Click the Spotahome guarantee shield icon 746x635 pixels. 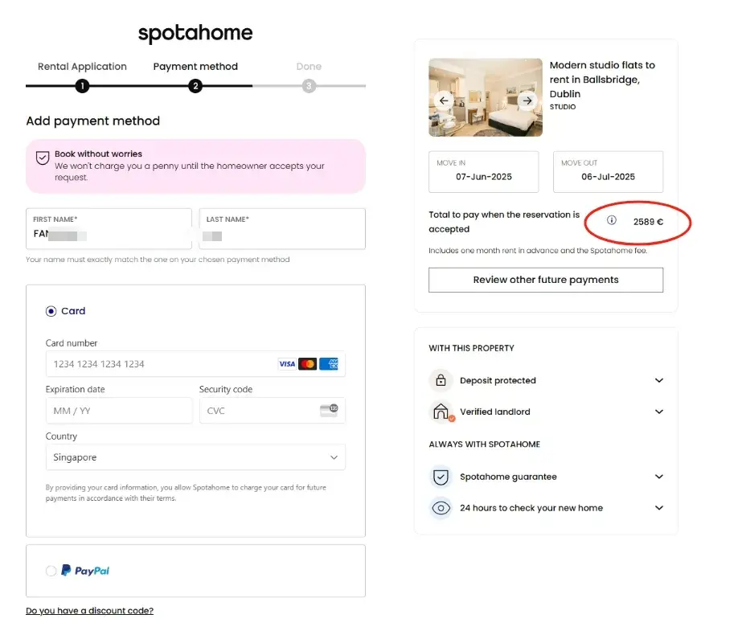[x=440, y=477]
